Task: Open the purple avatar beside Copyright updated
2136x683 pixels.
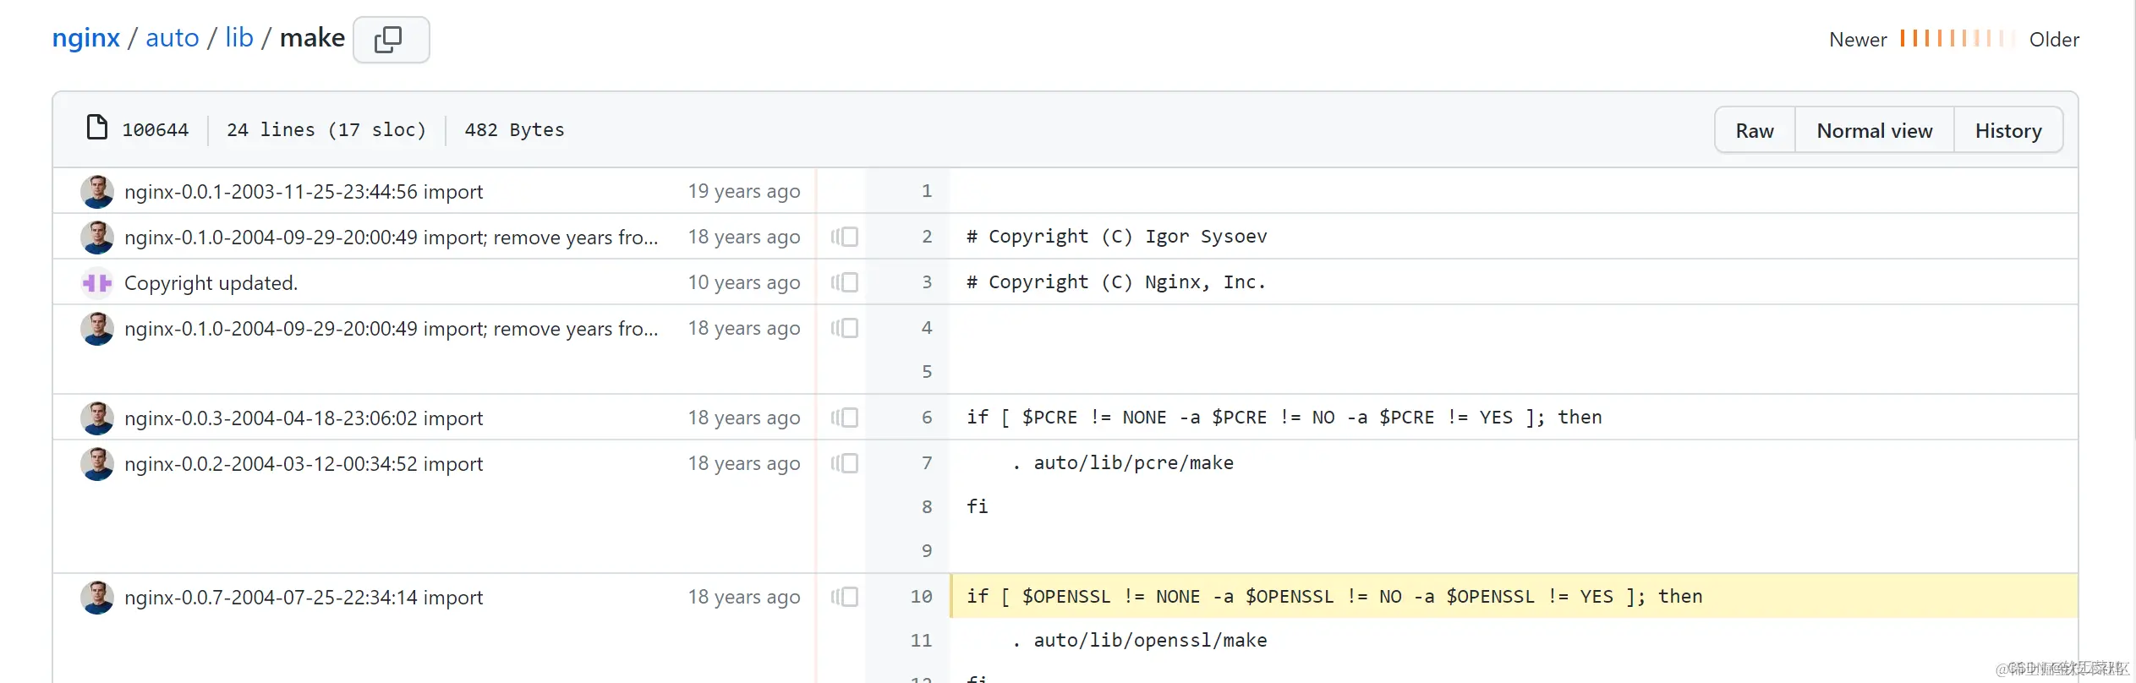Action: tap(97, 283)
